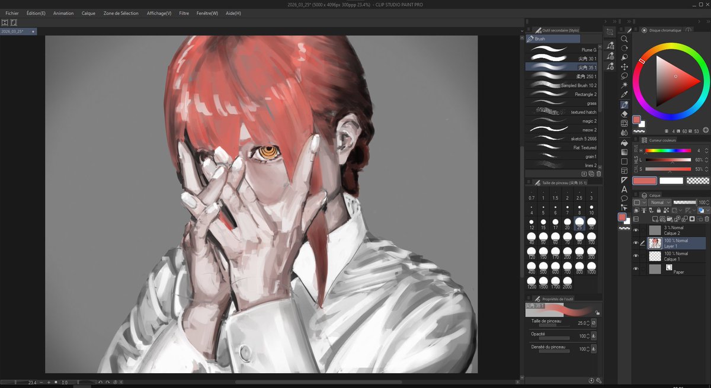Select the Blend tool
Viewport: 711px width, 388px height.
point(624,133)
